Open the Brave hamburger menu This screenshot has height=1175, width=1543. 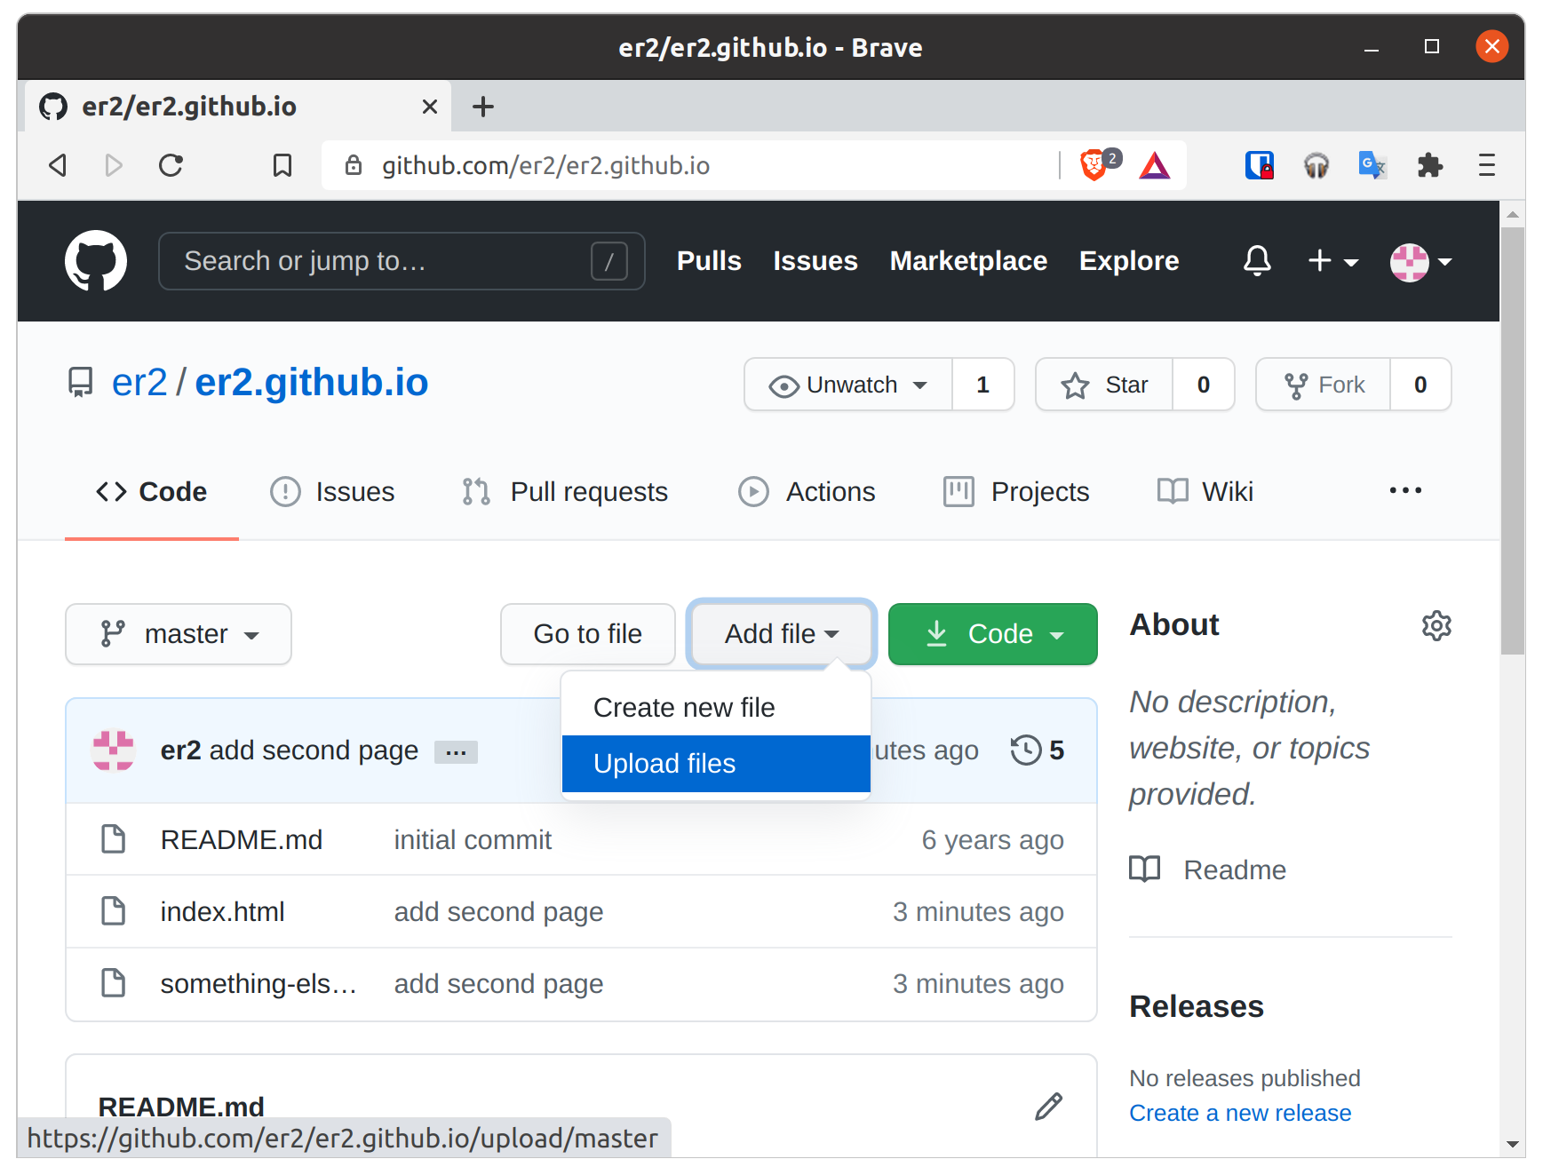[x=1487, y=165]
